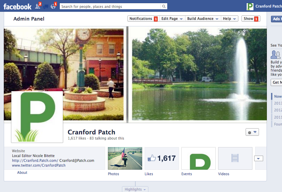Open the Events tile with P logo
Image resolution: width=282 pixels, height=192 pixels.
click(199, 158)
